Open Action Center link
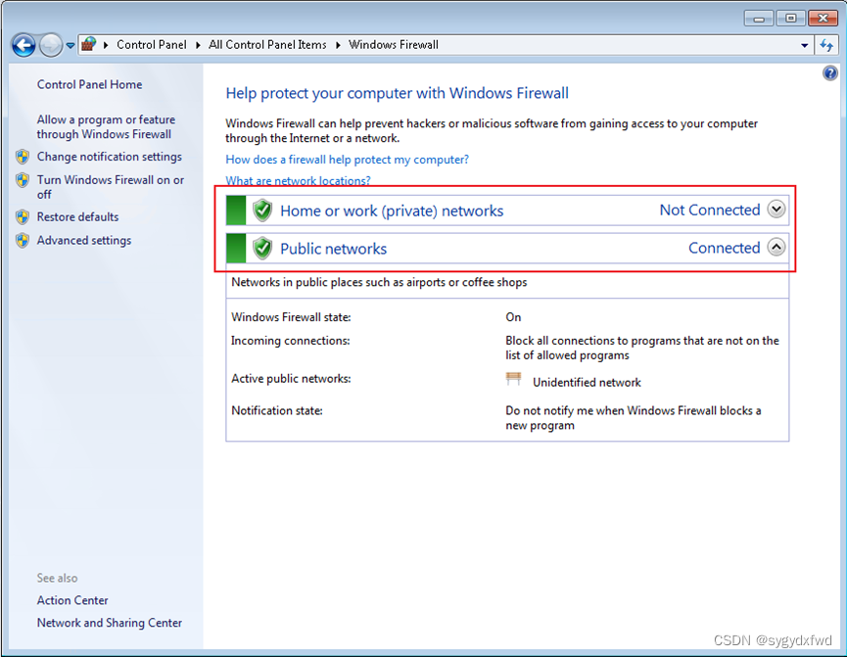The image size is (847, 657). 72,600
